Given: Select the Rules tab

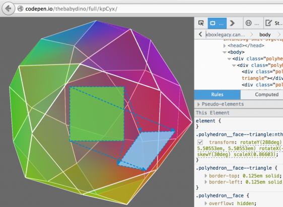Looking at the screenshot, I should click(218, 95).
